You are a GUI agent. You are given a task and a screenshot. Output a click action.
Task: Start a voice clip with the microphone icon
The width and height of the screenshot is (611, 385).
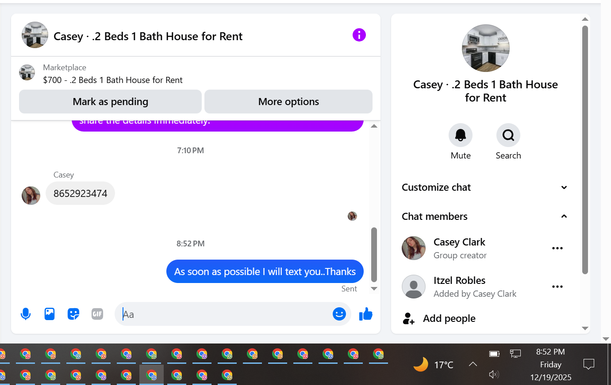coord(26,314)
